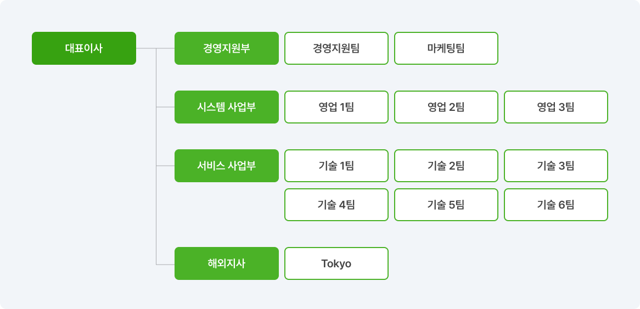Pick the 기술 2팀 box
Viewport: 640px width, 309px height.
[446, 166]
